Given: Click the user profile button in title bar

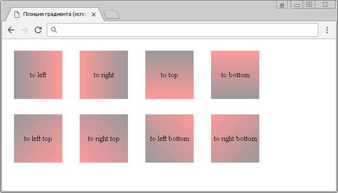Looking at the screenshot, I should click(x=282, y=5).
